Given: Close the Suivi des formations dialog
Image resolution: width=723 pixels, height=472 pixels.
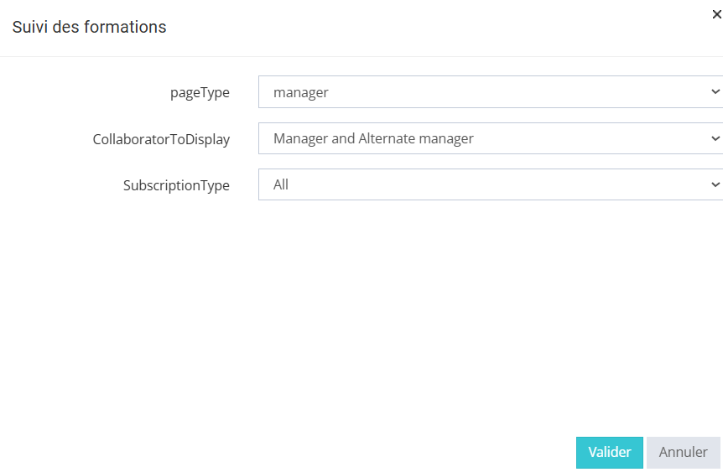Looking at the screenshot, I should 715,14.
